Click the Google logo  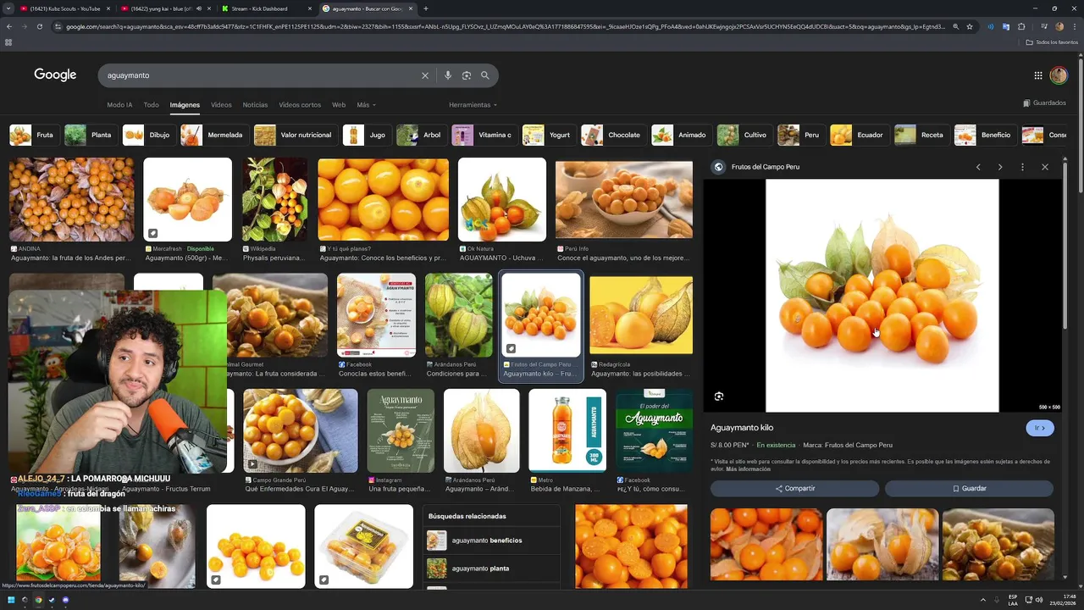[55, 75]
